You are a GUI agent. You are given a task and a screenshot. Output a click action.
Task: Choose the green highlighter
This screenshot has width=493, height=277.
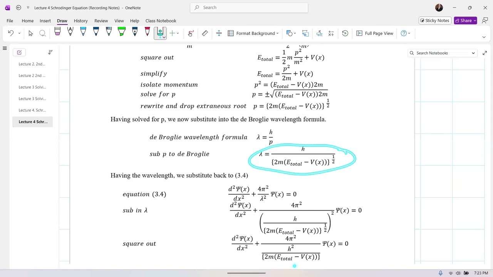click(x=122, y=32)
